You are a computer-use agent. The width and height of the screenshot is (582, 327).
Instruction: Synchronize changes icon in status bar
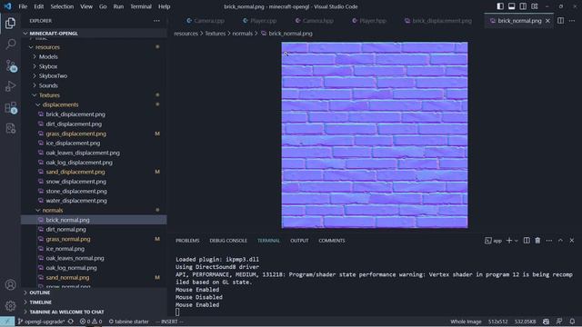(x=71, y=322)
